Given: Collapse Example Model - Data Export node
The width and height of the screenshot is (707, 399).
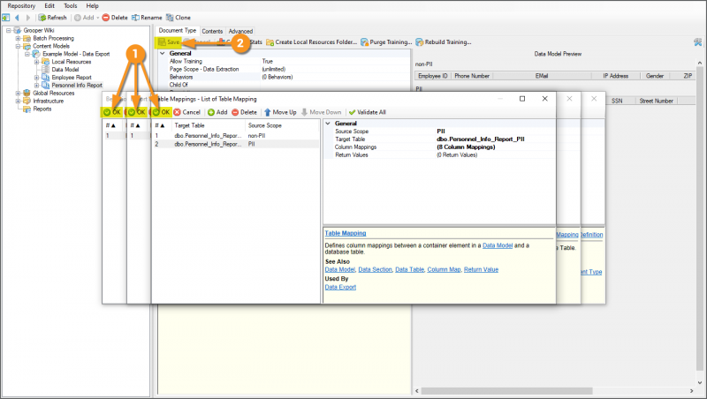Looking at the screenshot, I should (x=27, y=54).
